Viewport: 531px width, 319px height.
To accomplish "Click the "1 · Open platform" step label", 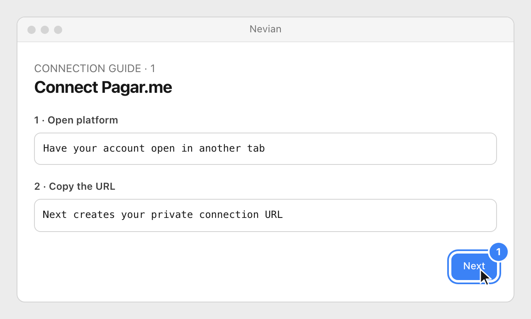I will [76, 120].
